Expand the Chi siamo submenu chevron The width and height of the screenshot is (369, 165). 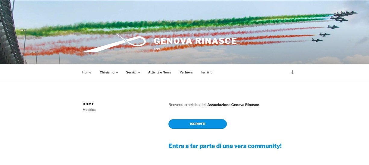(x=117, y=73)
